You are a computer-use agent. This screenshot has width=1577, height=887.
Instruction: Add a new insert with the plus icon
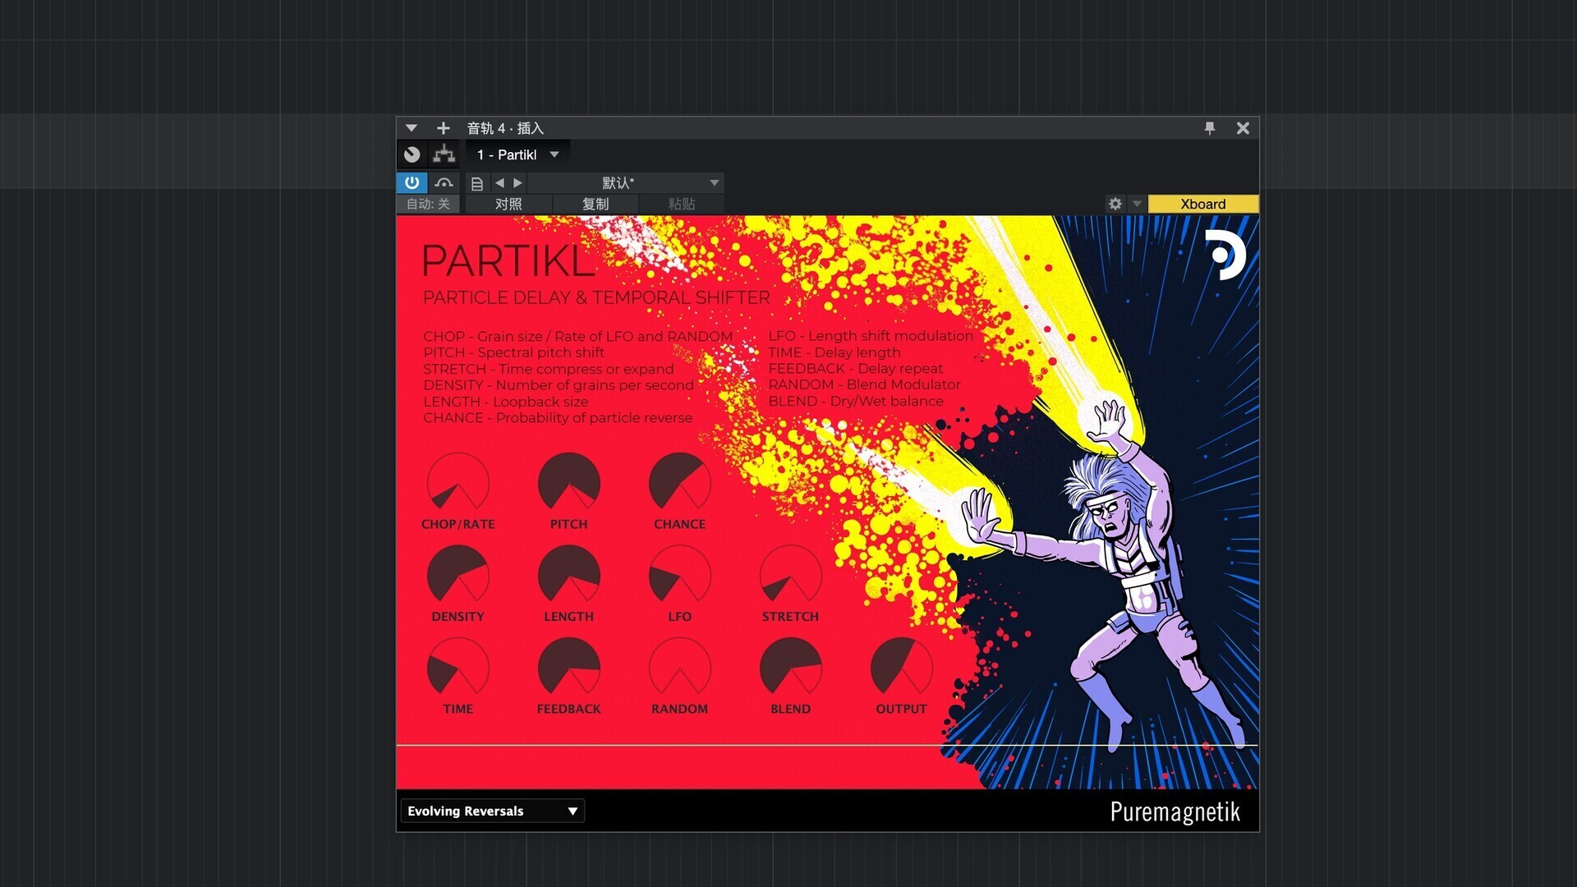[x=444, y=128]
